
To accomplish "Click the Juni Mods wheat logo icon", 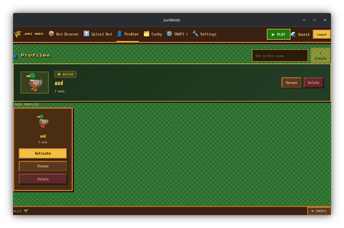I will [x=18, y=34].
